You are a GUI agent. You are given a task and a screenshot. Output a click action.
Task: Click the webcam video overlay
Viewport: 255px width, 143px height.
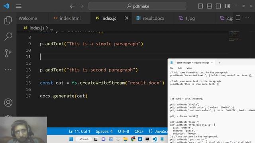coord(24,130)
